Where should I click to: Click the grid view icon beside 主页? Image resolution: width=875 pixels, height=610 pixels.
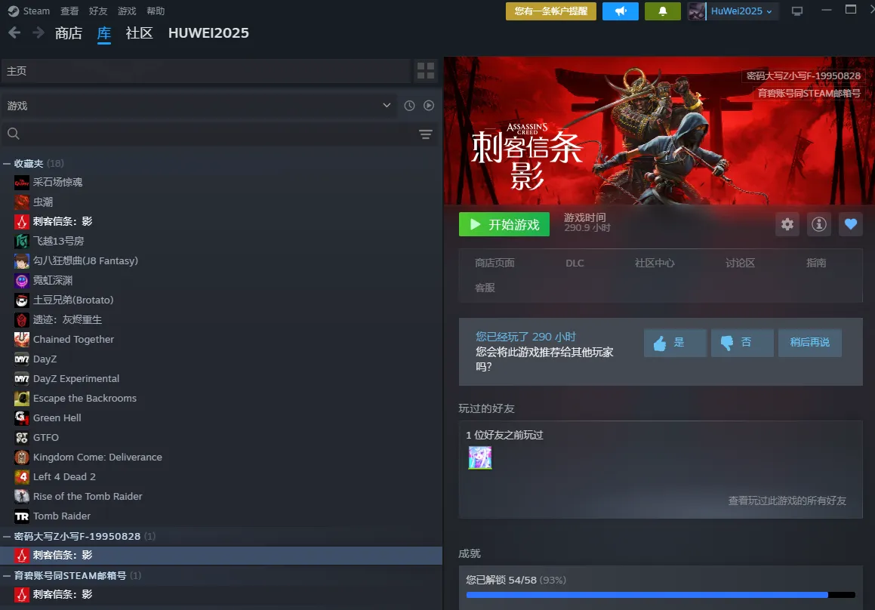point(426,71)
